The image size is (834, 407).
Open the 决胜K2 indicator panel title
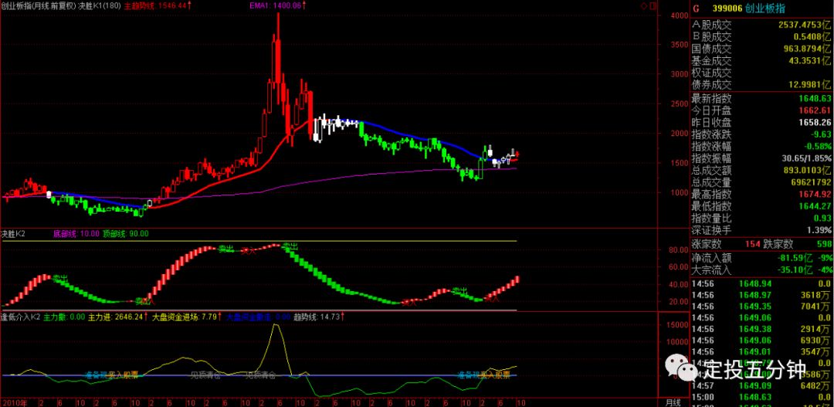[13, 249]
